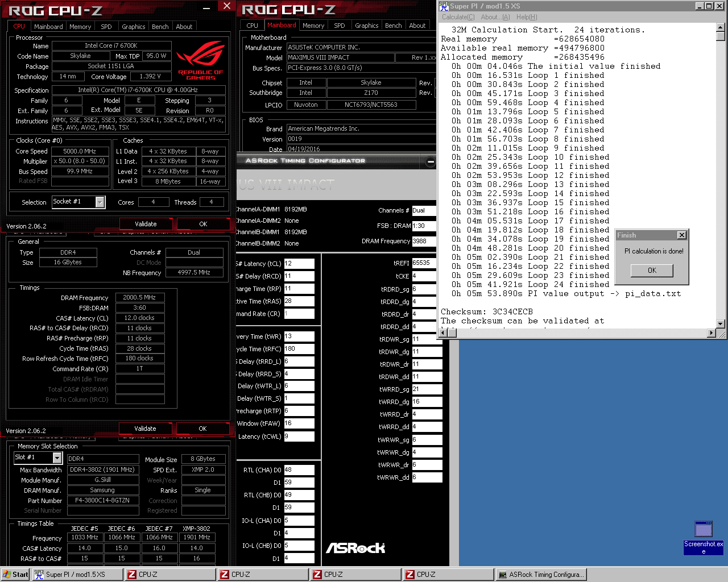
Task: Open the Windows Start button
Action: (x=15, y=575)
